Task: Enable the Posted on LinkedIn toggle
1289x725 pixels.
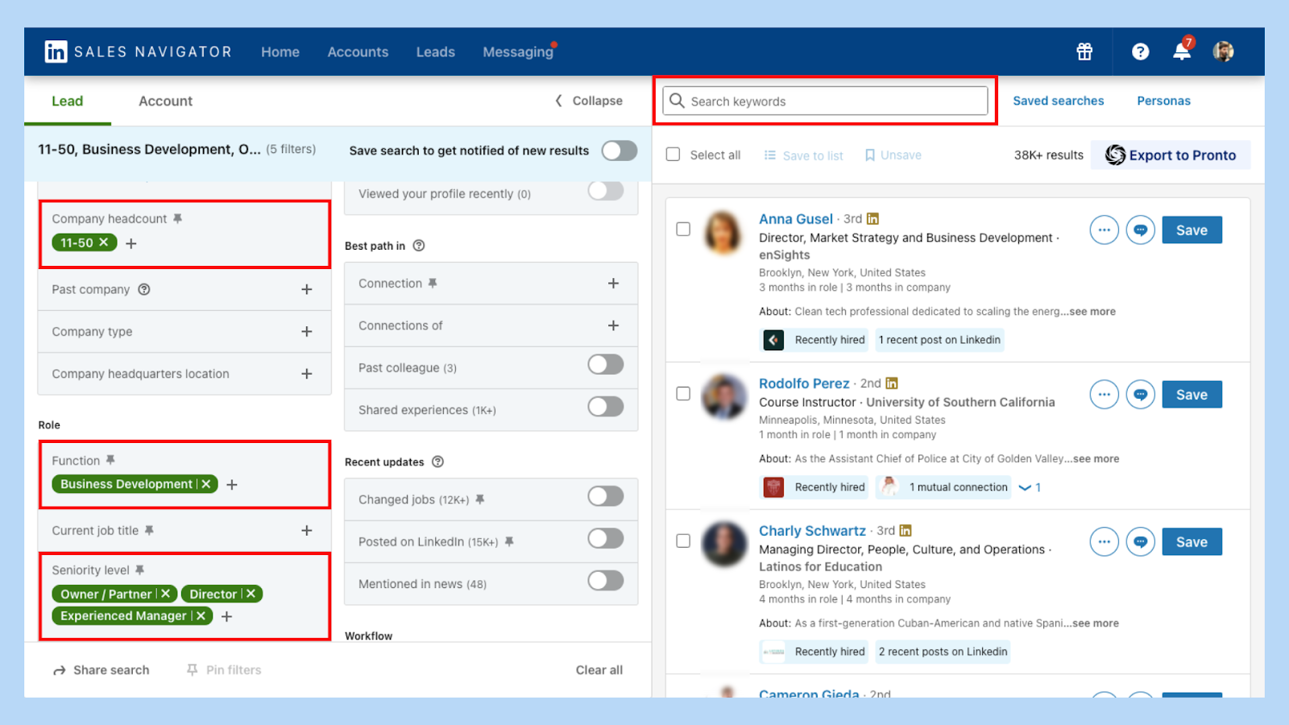Action: pyautogui.click(x=605, y=538)
